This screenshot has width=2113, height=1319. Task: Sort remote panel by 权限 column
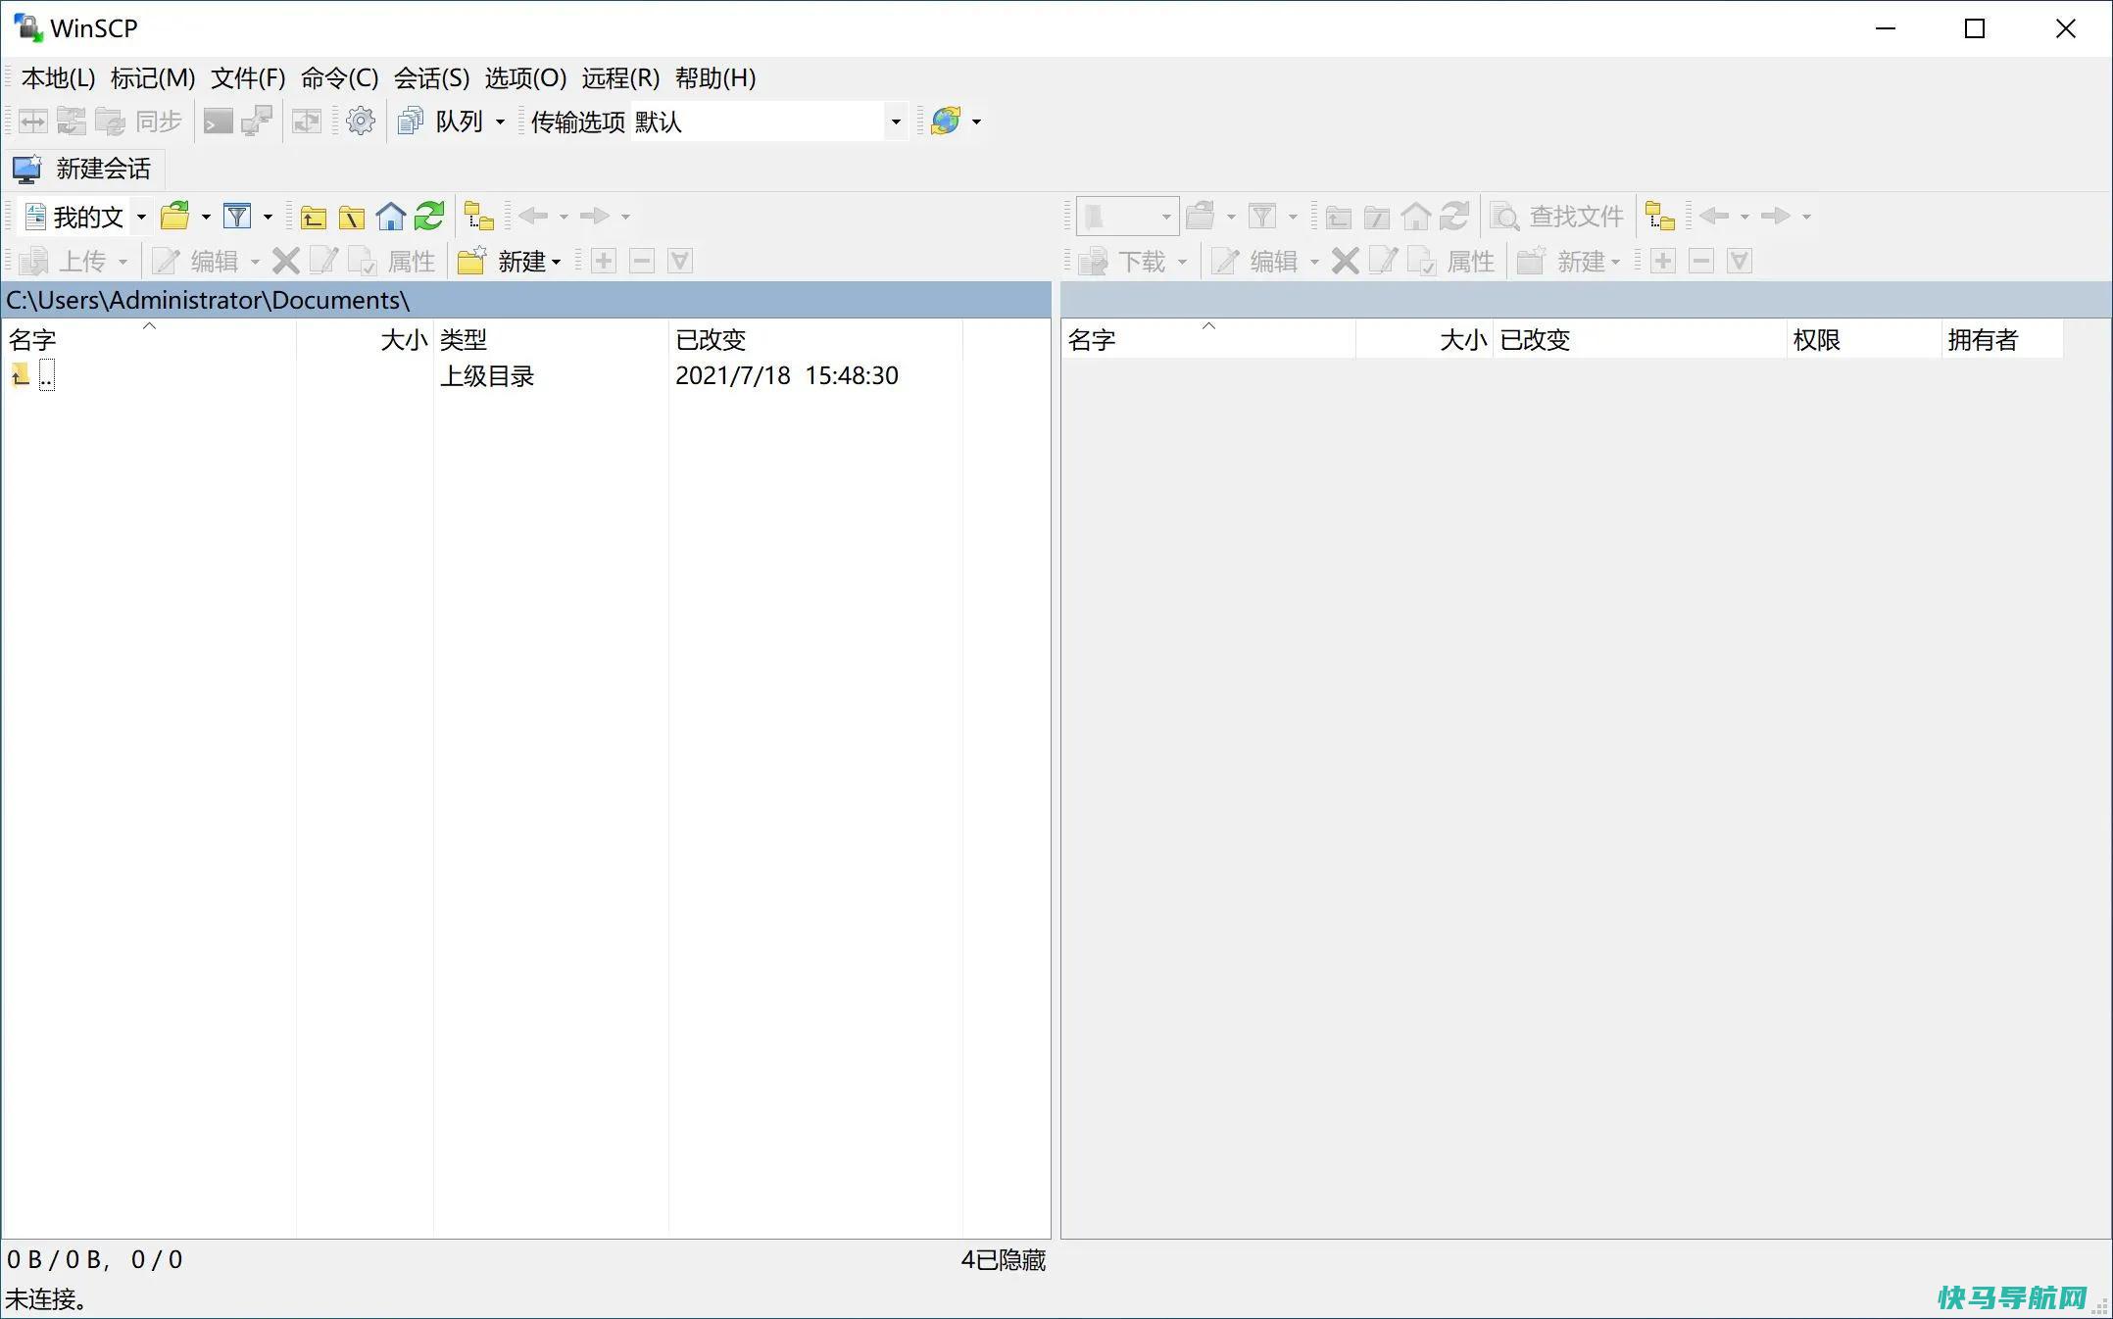coord(1864,339)
